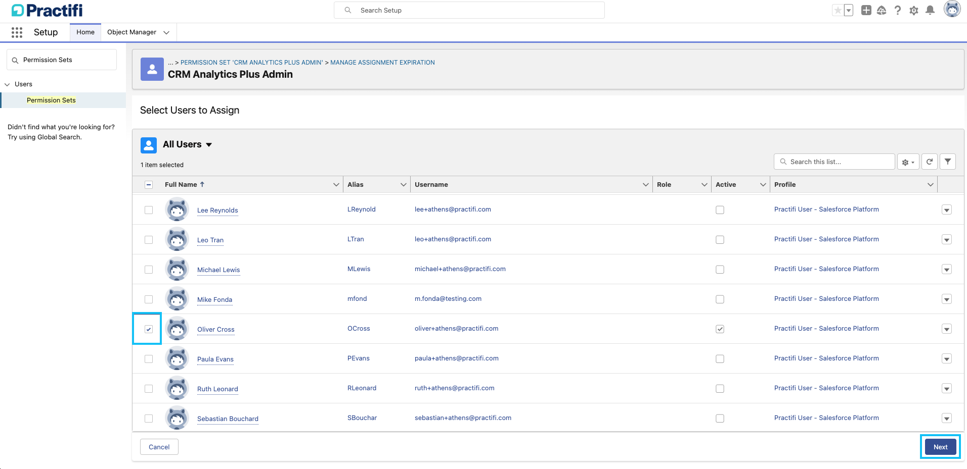Open row actions for Mike Fonda
This screenshot has width=967, height=469.
(x=947, y=299)
